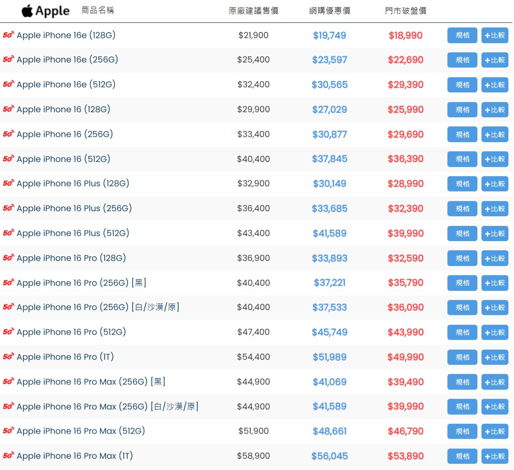Open Apple iPhone 16e (256G) product link

click(67, 59)
